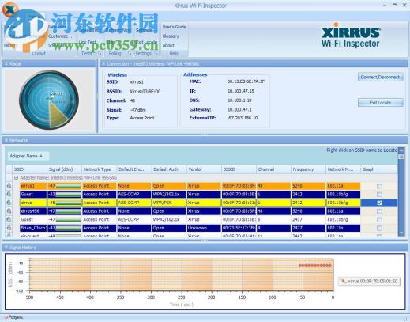Click signal bar of xirrus1 row
Image resolution: width=410 pixels, height=322 pixels.
(68, 186)
